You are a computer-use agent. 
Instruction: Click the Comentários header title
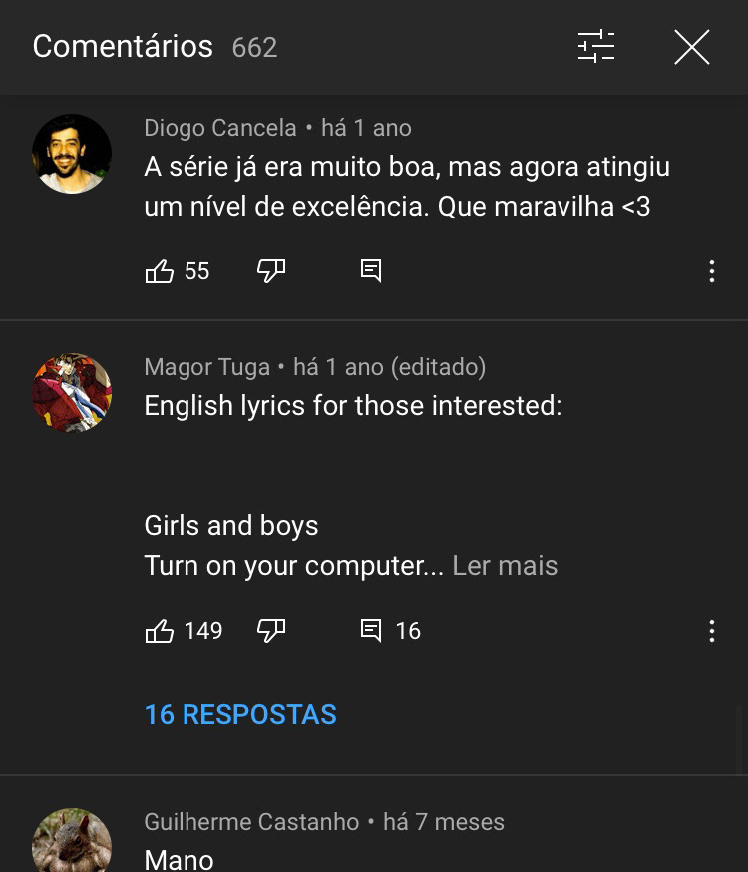123,47
